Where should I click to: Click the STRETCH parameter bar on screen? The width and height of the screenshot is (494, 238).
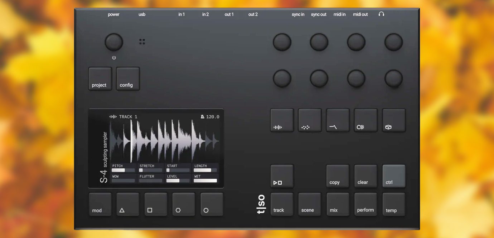[151, 170]
